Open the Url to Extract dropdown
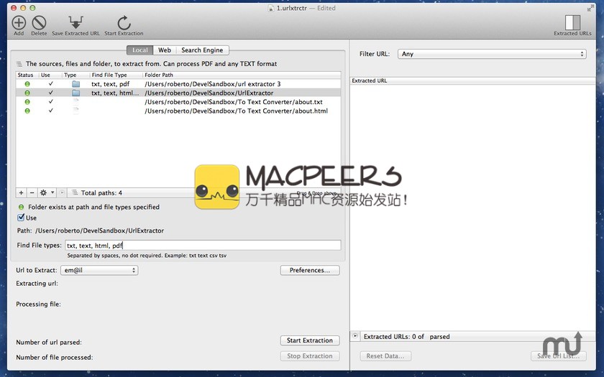This screenshot has height=377, width=604. tap(99, 270)
